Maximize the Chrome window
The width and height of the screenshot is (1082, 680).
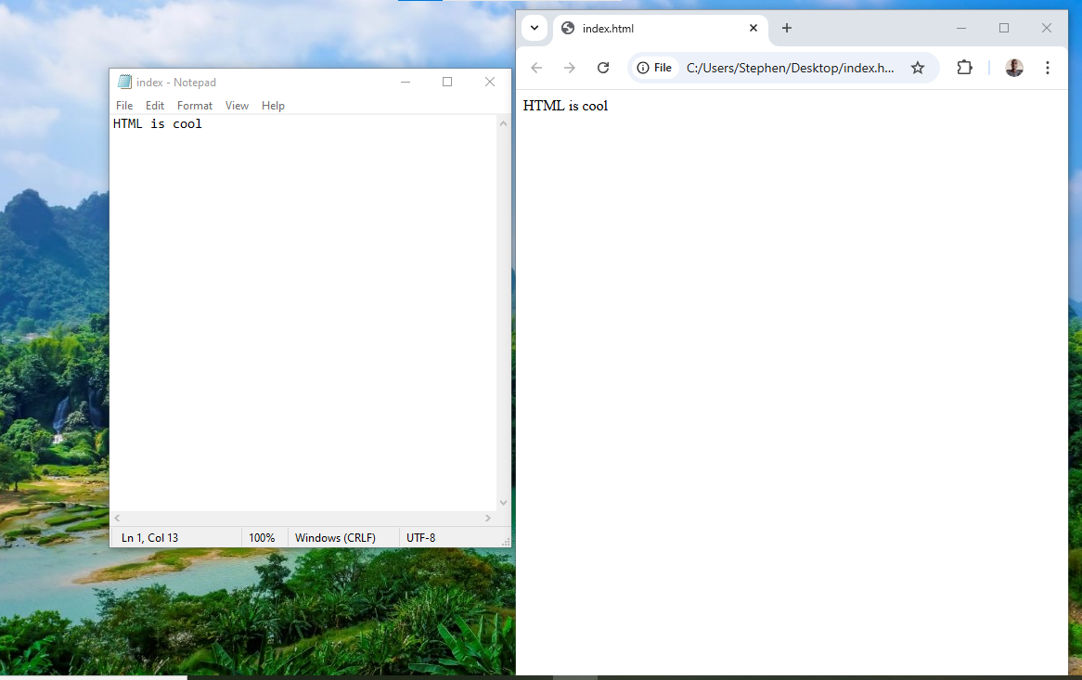[1004, 28]
